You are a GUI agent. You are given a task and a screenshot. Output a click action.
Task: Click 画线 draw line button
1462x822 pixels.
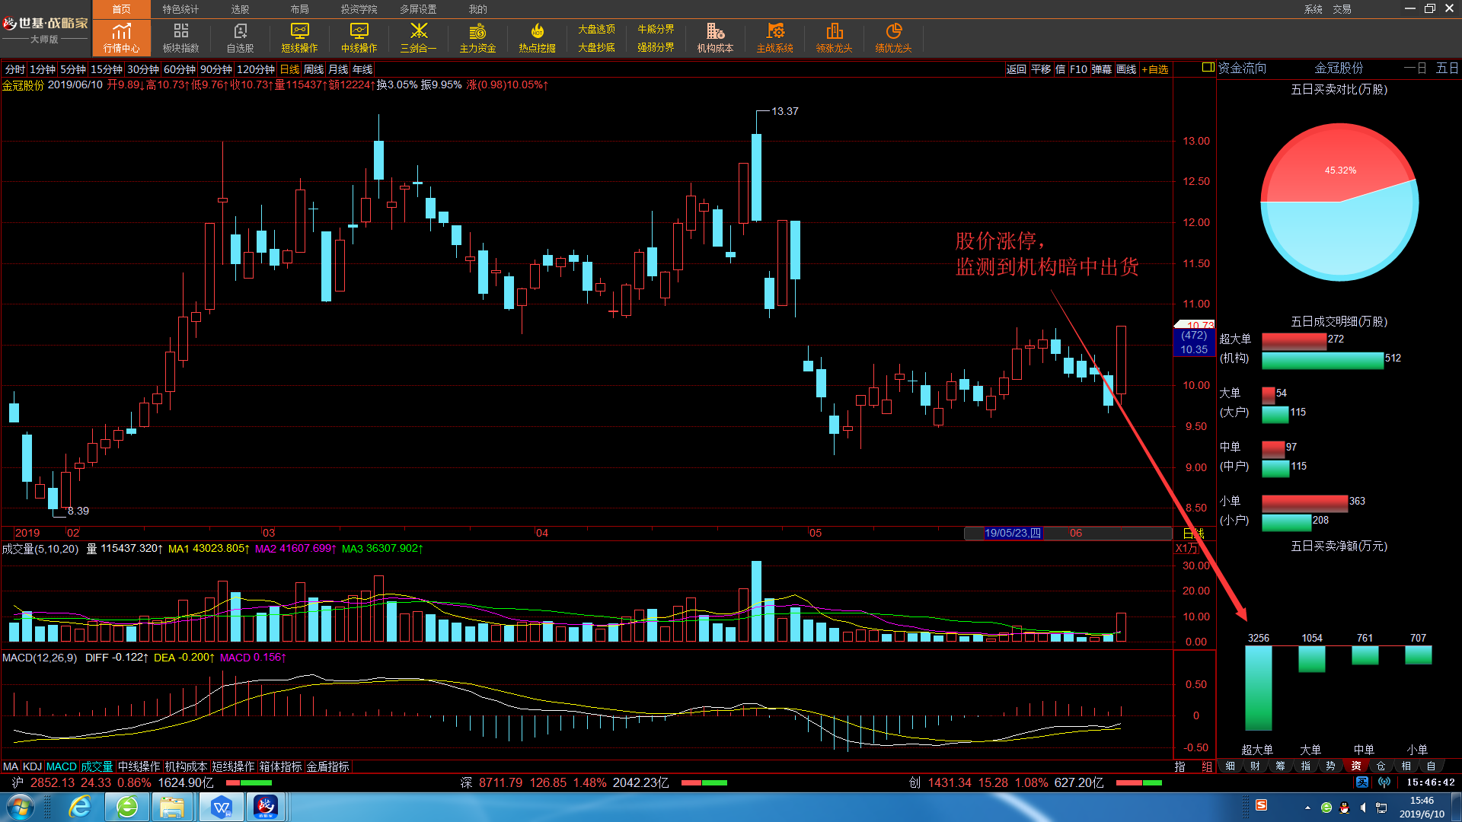click(x=1126, y=69)
